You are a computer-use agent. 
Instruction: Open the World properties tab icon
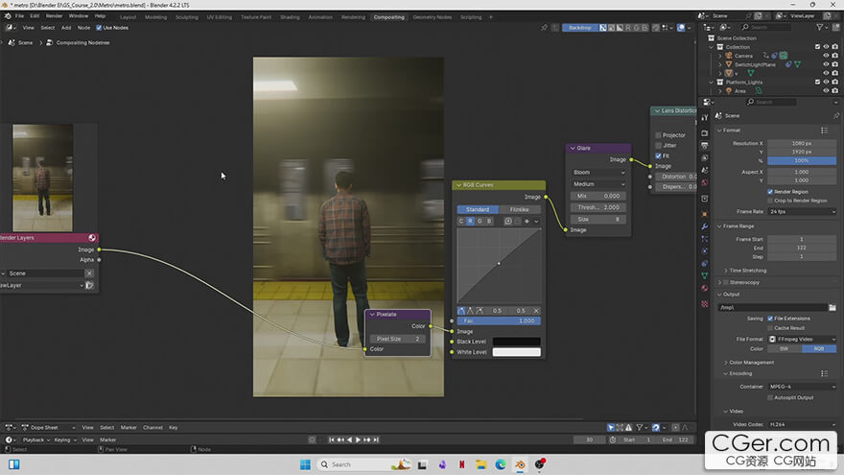[x=705, y=182]
